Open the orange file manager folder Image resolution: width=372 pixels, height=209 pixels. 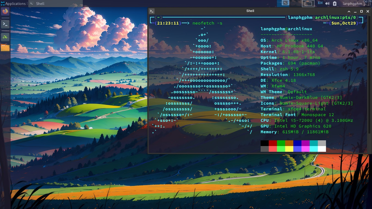pyautogui.click(x=5, y=48)
